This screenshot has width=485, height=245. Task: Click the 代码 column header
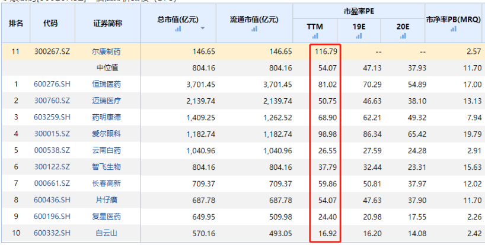50,24
